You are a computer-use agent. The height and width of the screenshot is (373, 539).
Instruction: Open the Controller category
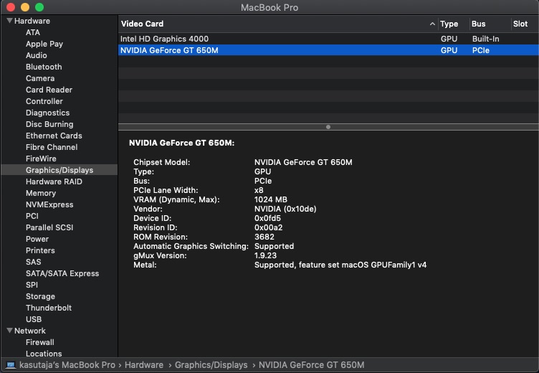[x=44, y=101]
